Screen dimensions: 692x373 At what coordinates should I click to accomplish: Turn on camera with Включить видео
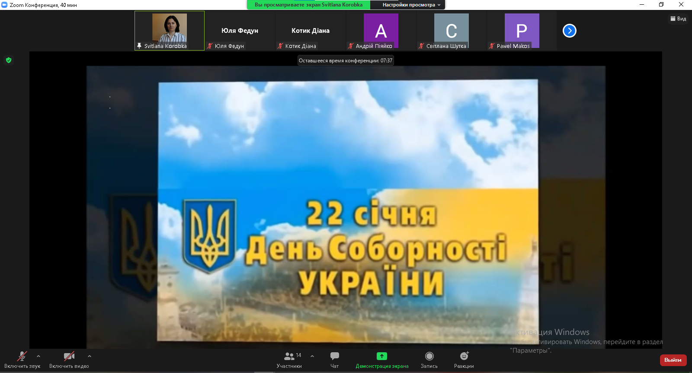click(69, 360)
